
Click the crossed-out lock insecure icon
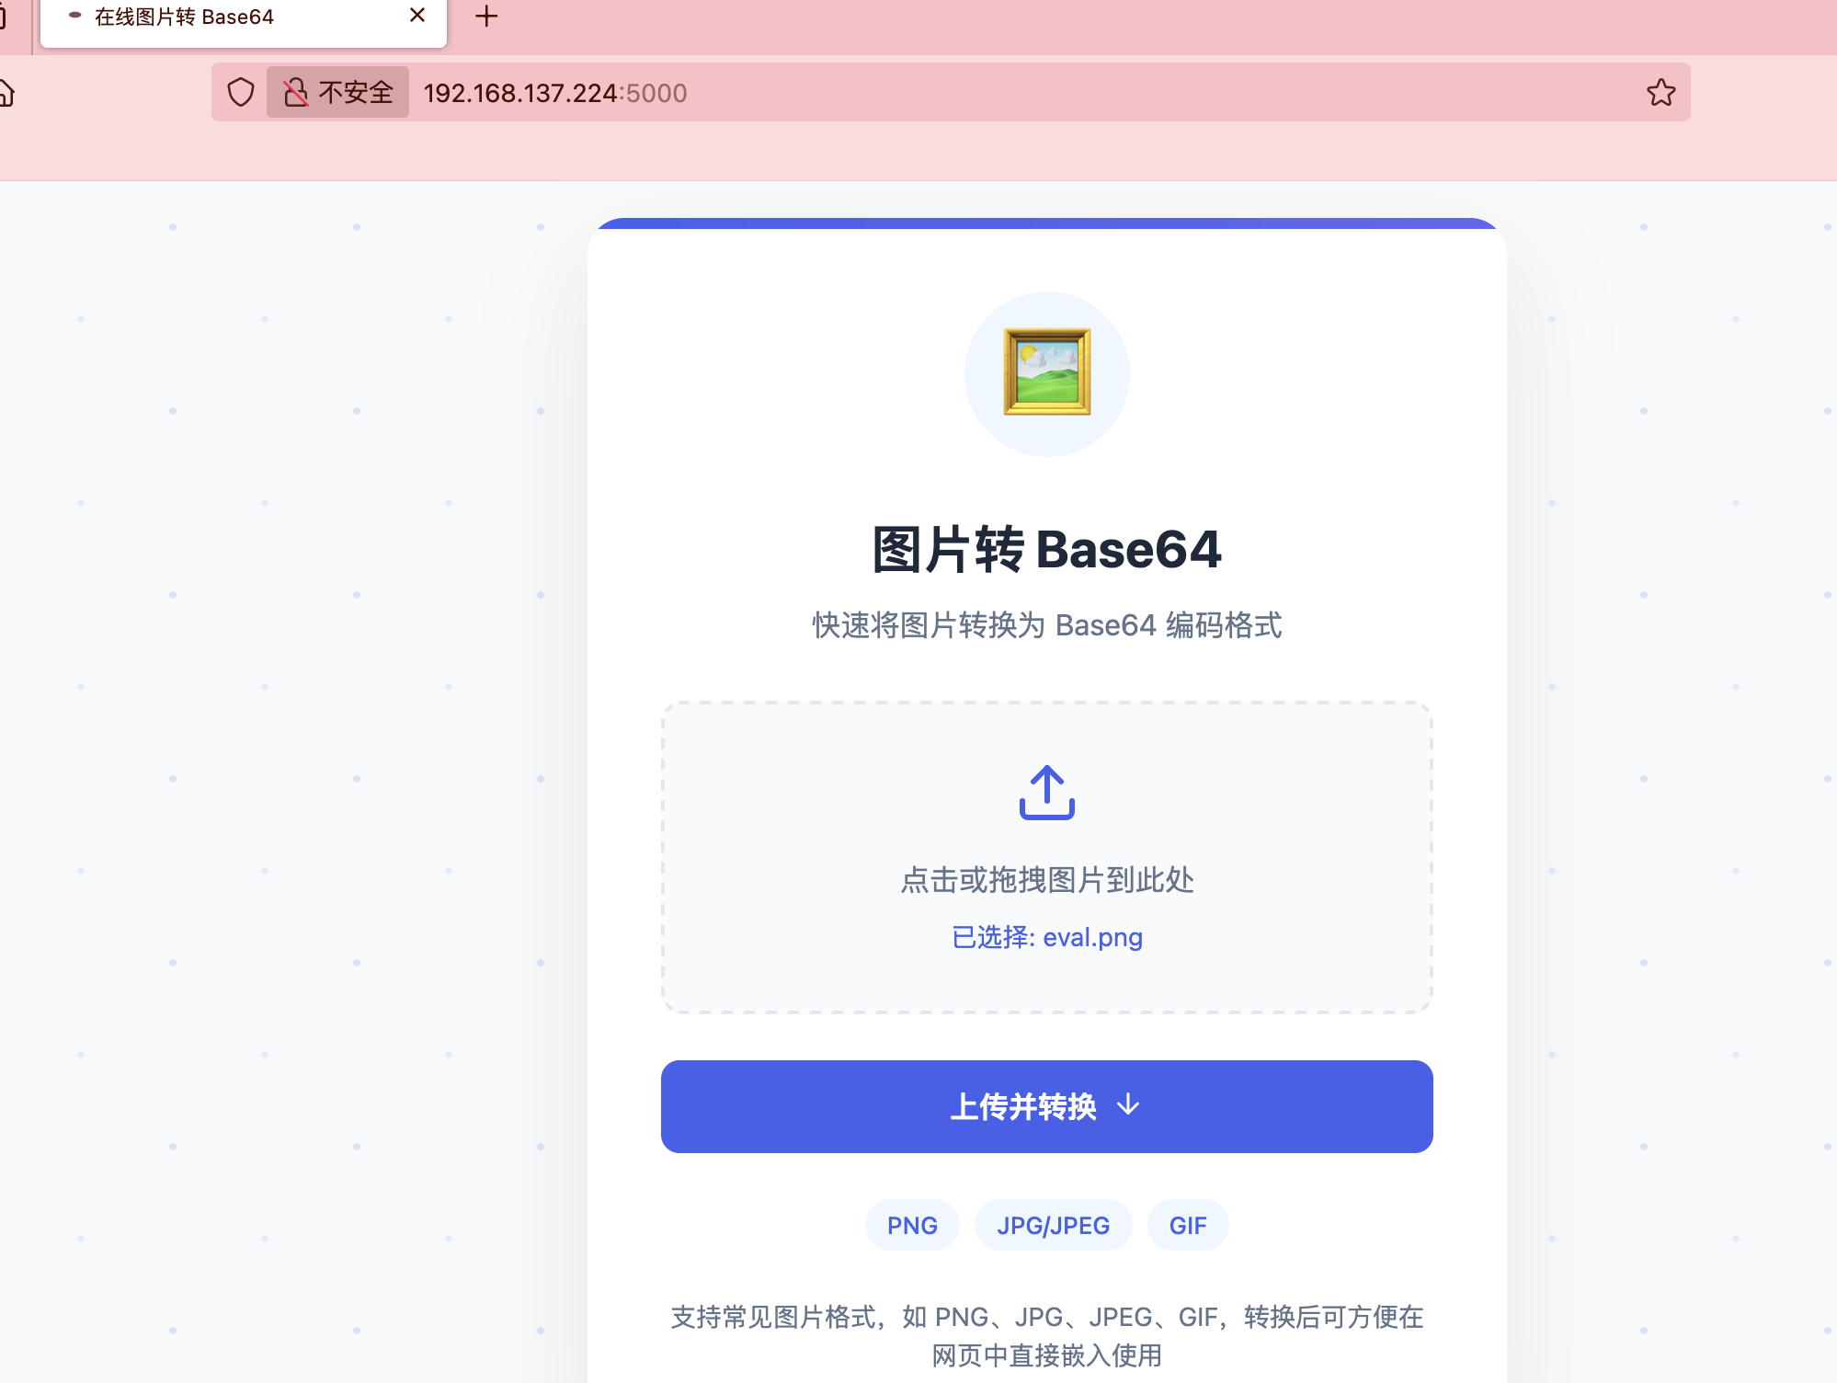click(295, 93)
